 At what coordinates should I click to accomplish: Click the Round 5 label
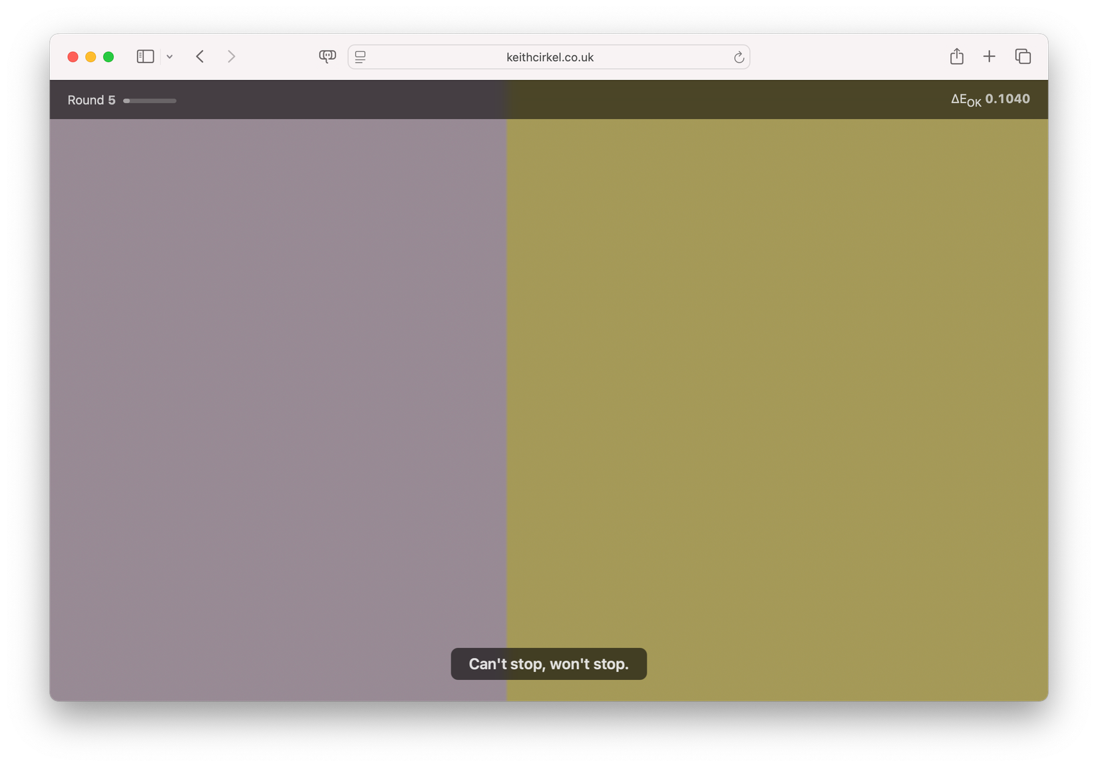(91, 100)
